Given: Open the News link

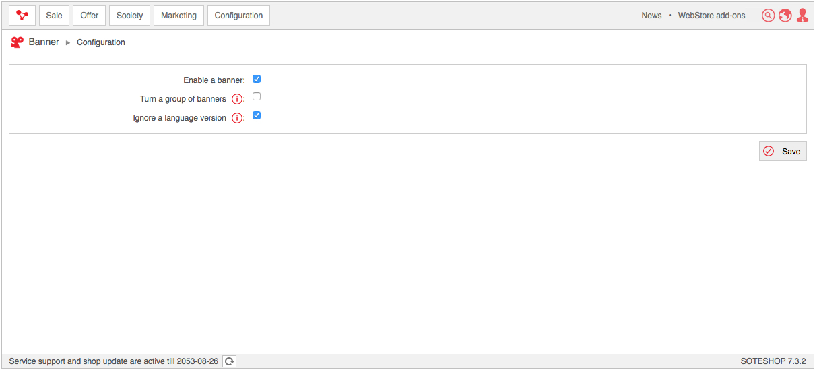Looking at the screenshot, I should [651, 16].
